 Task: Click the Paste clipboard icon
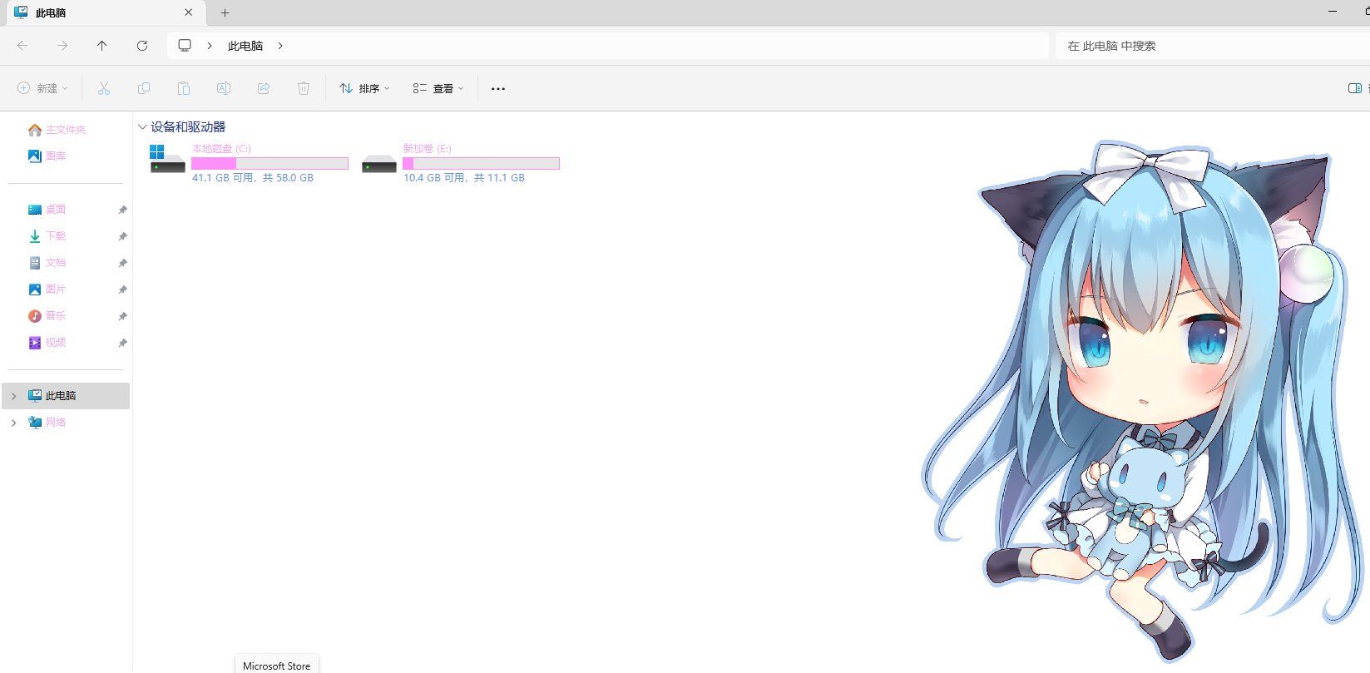coord(184,88)
